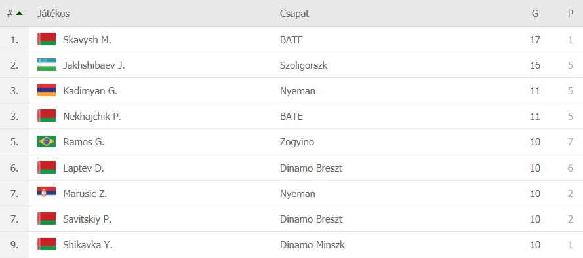Open the Szoligorszk team link

[304, 65]
